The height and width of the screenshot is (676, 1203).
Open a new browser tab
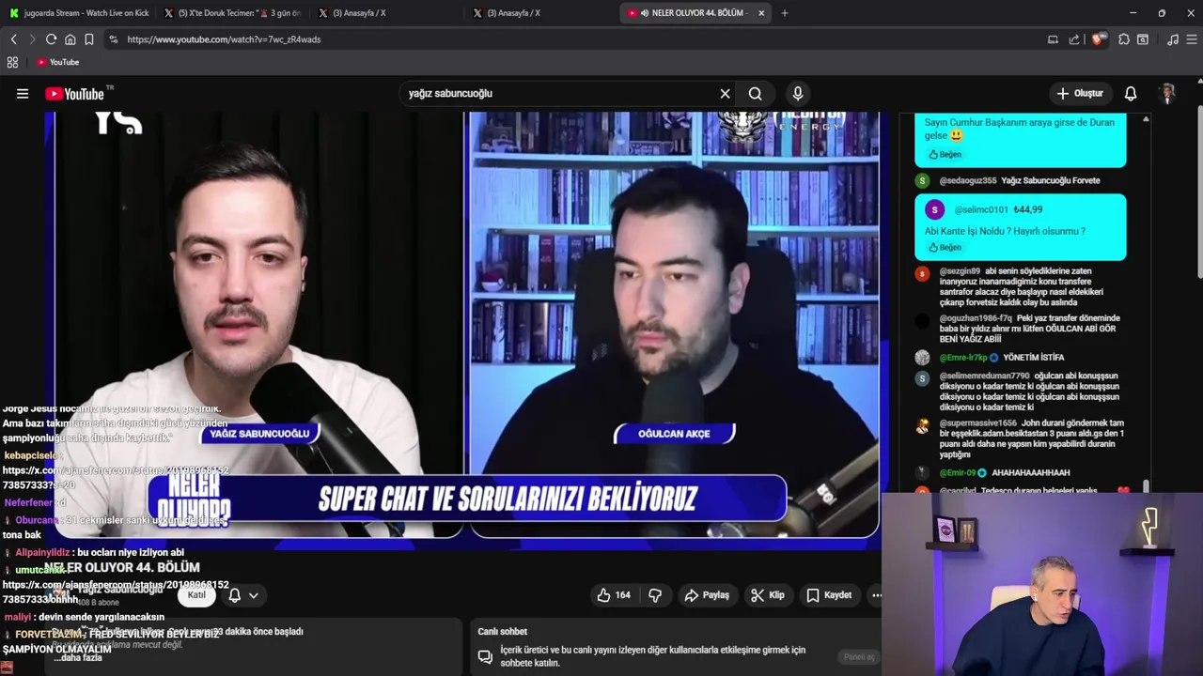pos(785,13)
